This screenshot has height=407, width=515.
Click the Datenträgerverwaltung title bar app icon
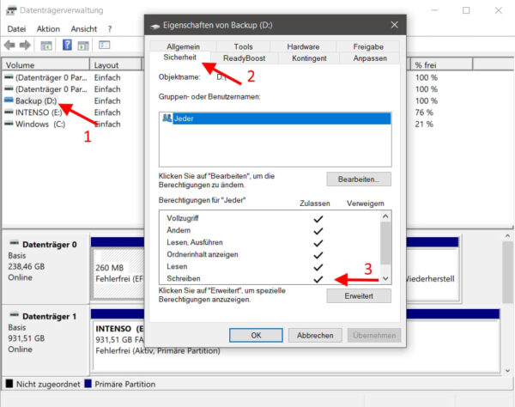(x=11, y=10)
